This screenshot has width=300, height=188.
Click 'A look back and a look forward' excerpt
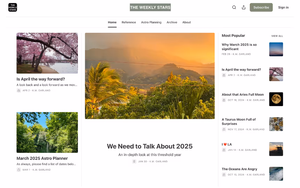point(47,85)
